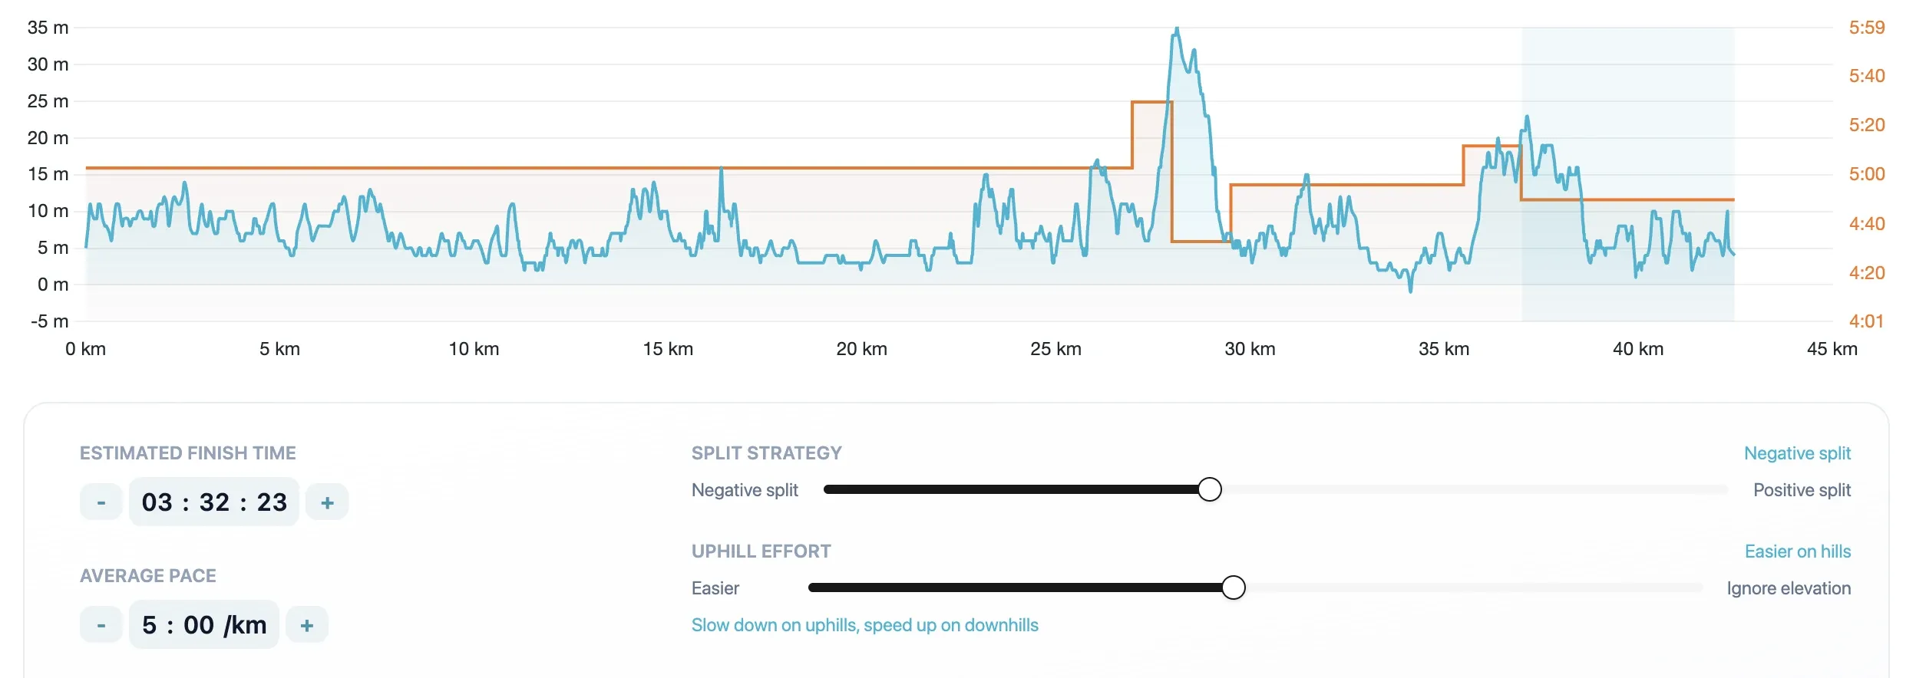
Task: Click the Easier label left of uphill slider
Action: tap(715, 588)
